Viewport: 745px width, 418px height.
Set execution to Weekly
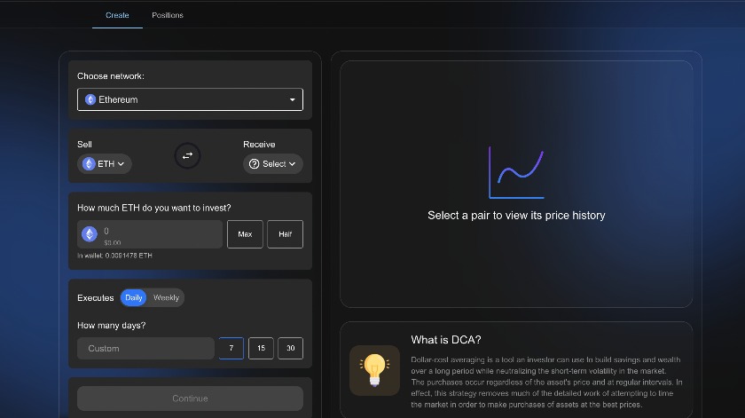[x=166, y=297]
